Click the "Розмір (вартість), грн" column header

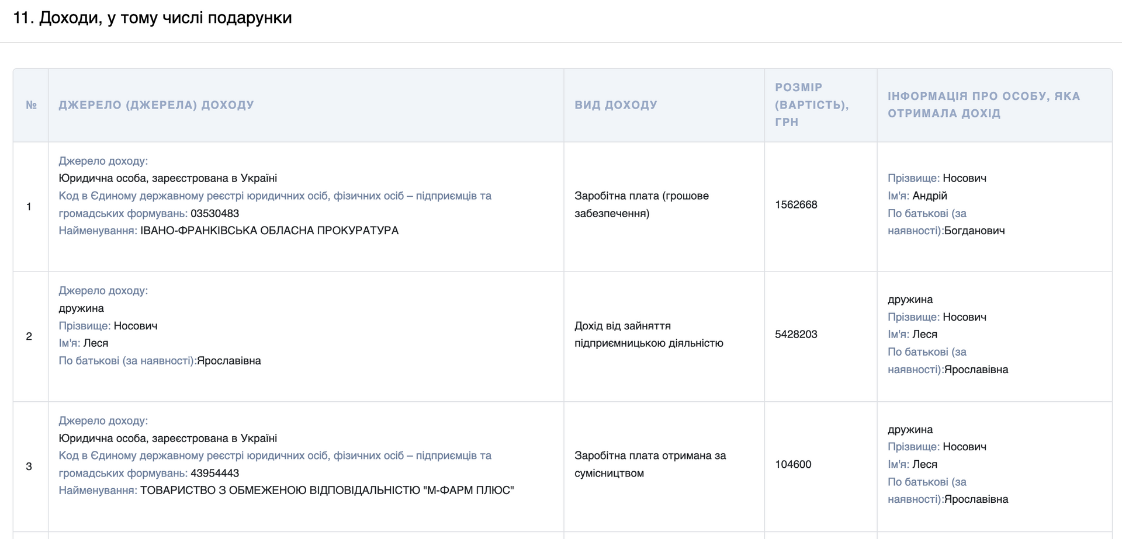(811, 105)
